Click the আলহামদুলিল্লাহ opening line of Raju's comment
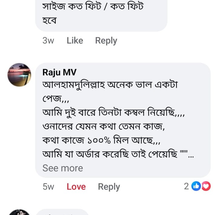Viewport: 218px width, 215px height. pos(110,85)
